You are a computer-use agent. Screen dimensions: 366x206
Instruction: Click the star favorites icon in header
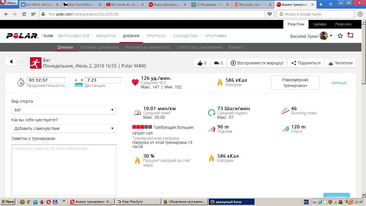tap(340, 36)
